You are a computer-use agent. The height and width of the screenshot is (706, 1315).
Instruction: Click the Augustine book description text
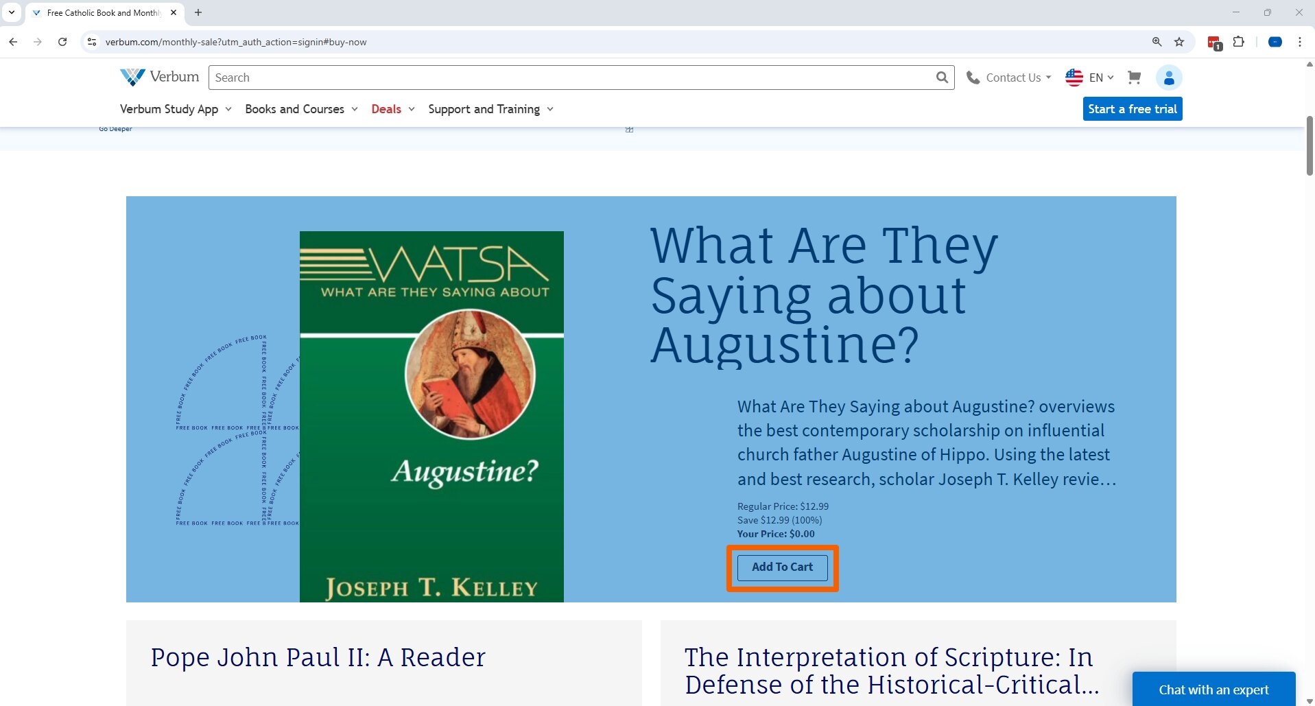pyautogui.click(x=927, y=443)
